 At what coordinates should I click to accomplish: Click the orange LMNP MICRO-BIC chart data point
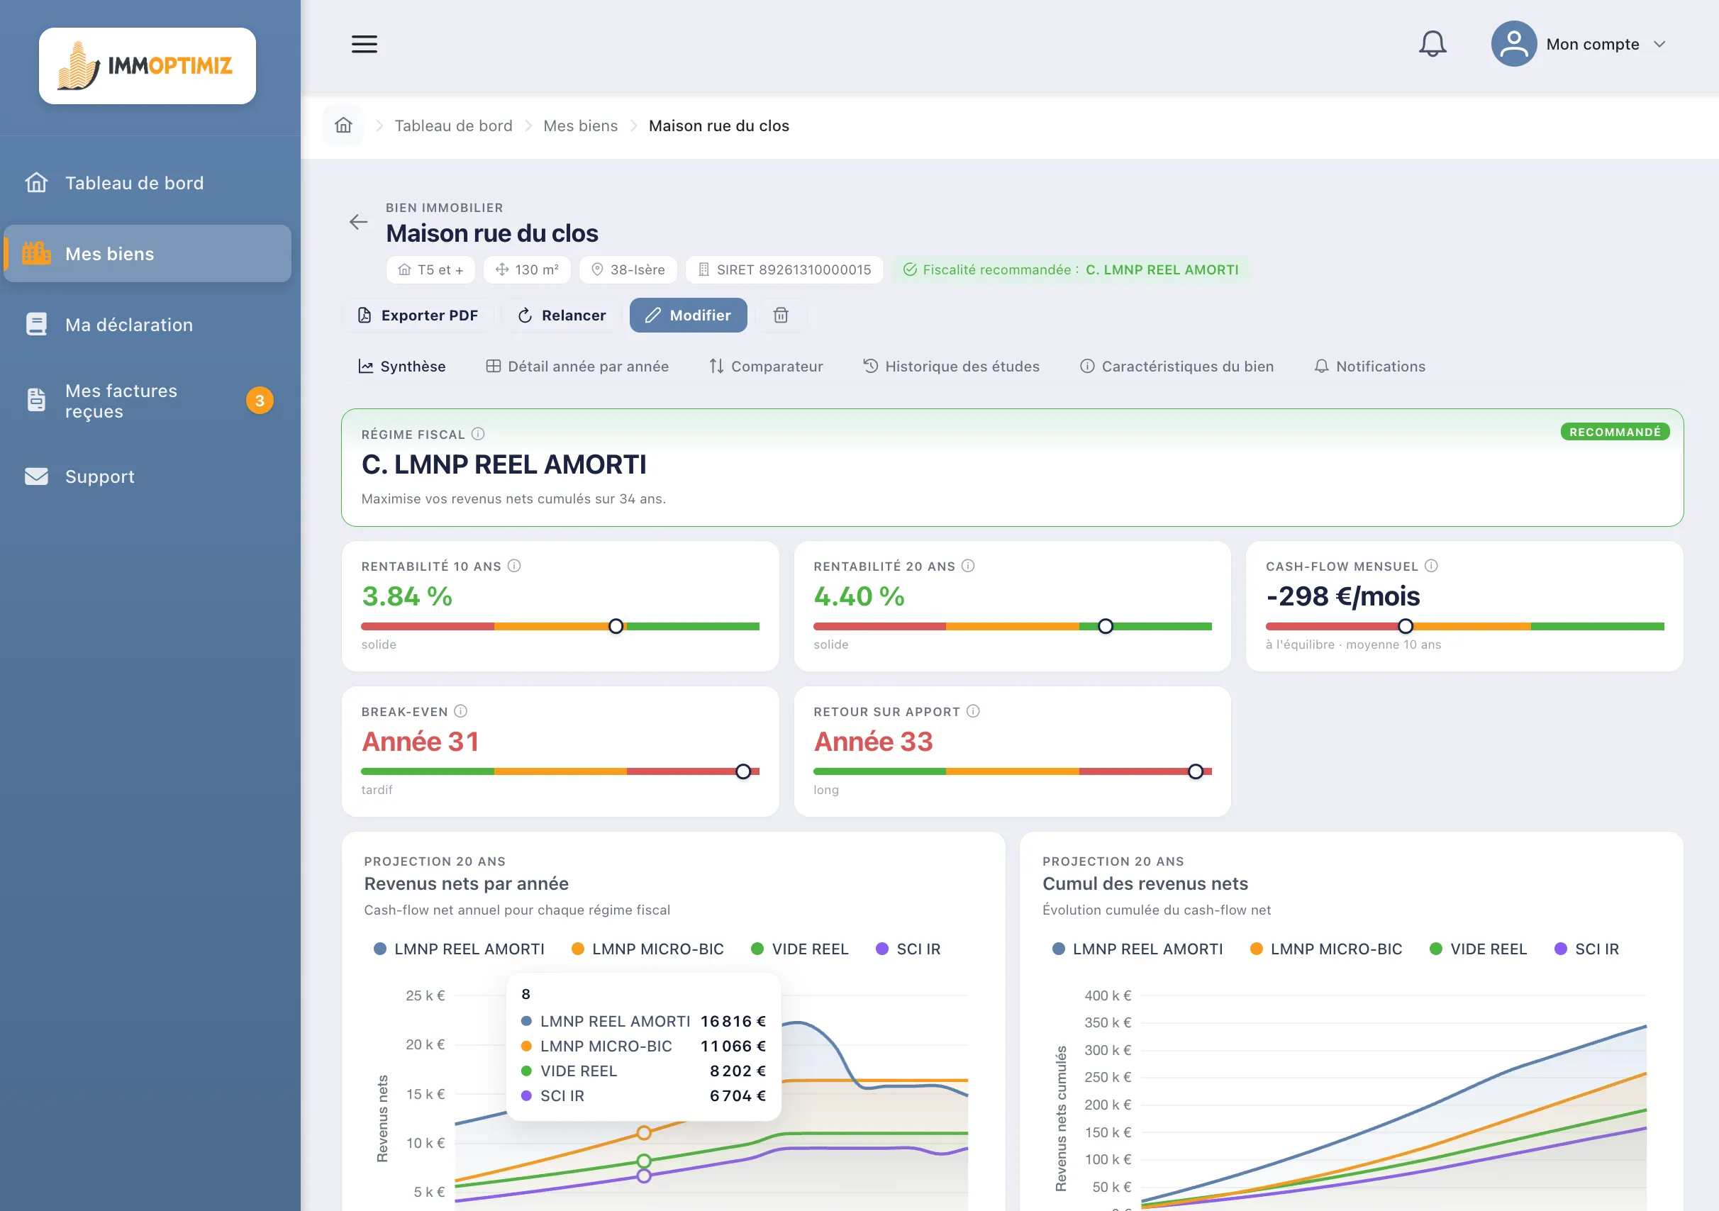tap(644, 1133)
